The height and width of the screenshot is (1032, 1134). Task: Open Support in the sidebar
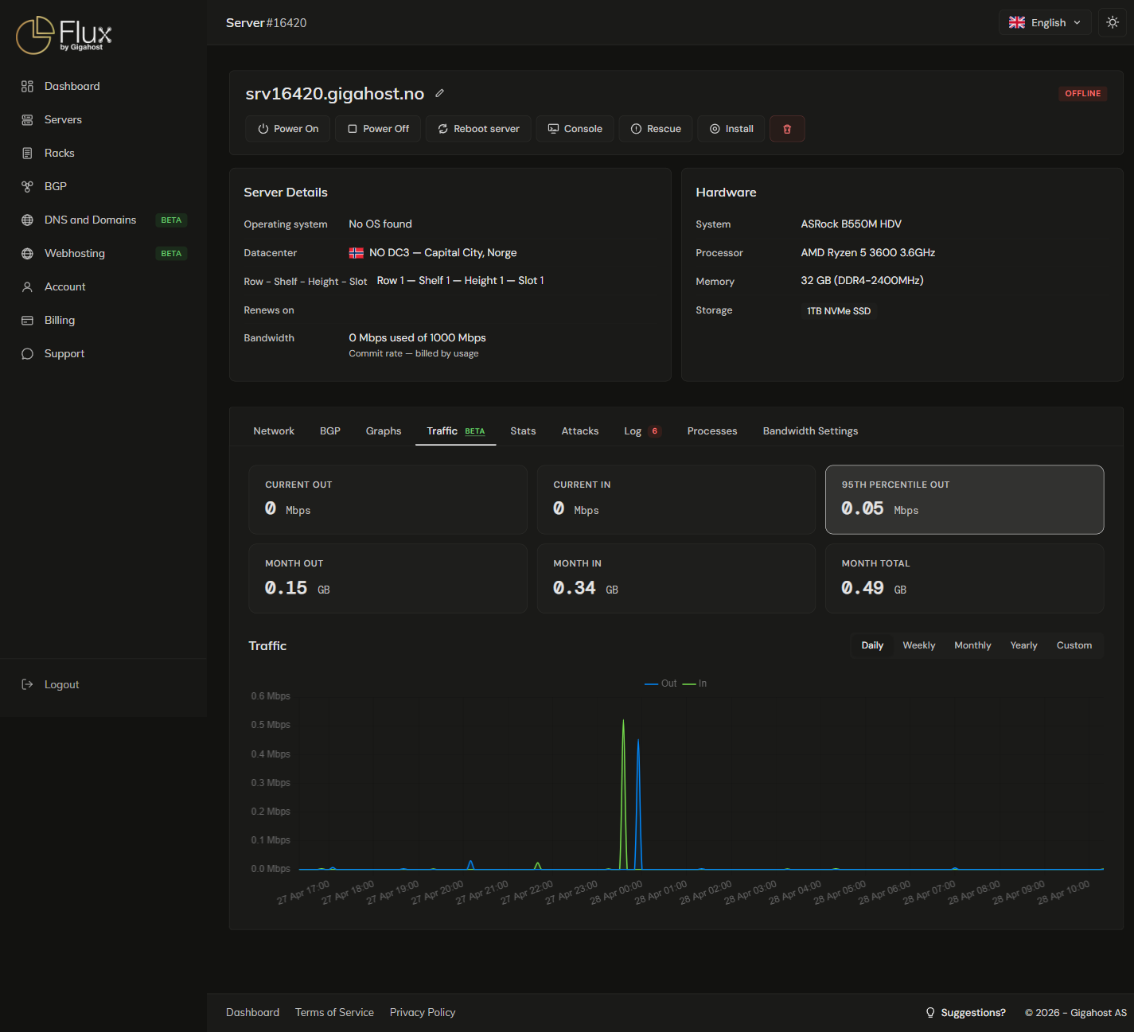click(x=64, y=353)
